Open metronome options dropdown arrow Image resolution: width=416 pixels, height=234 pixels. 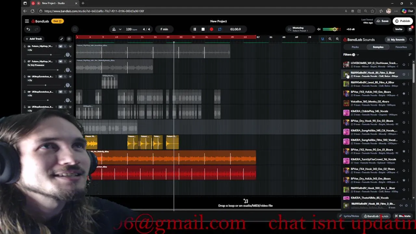click(x=120, y=29)
